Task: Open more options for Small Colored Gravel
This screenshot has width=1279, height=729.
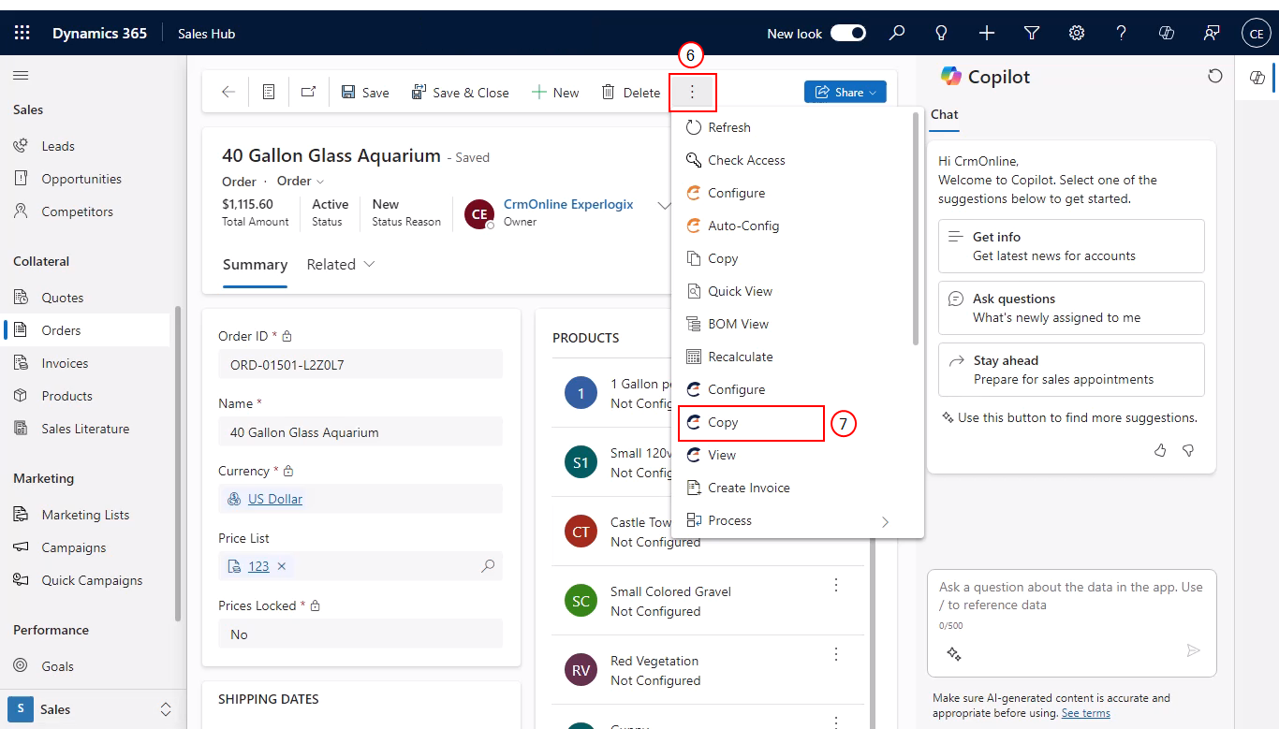Action: [837, 585]
